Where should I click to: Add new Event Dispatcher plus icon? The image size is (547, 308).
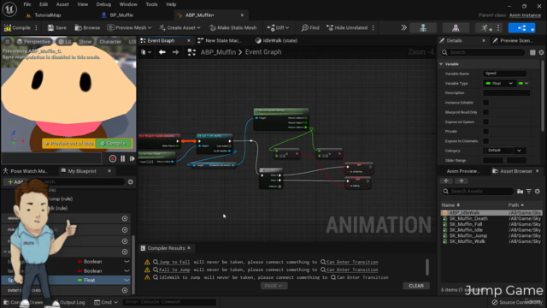[125, 290]
